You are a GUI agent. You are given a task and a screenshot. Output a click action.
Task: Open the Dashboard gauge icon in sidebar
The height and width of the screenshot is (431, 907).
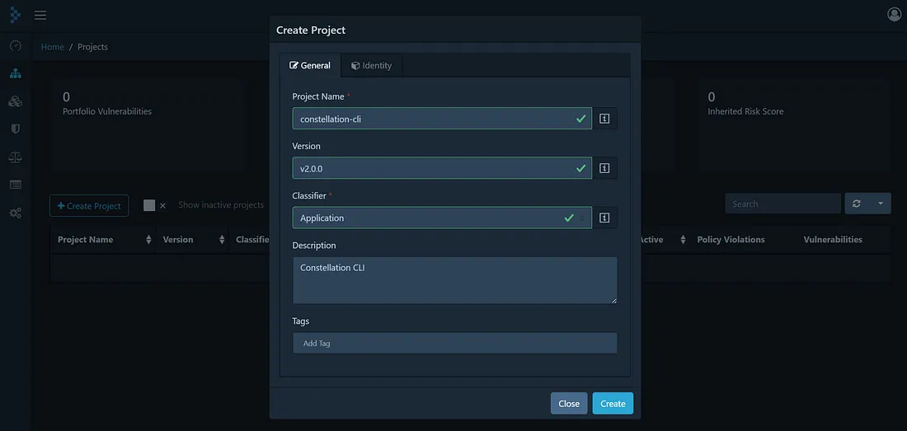[x=15, y=46]
